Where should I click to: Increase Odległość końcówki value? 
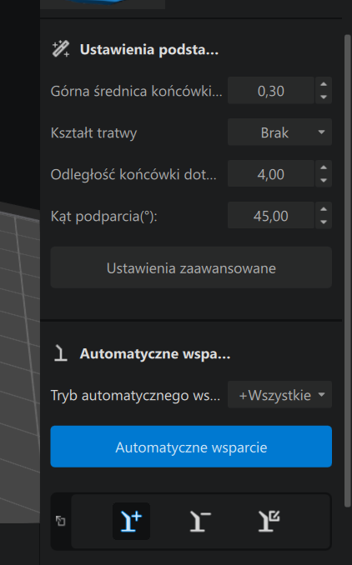(324, 167)
